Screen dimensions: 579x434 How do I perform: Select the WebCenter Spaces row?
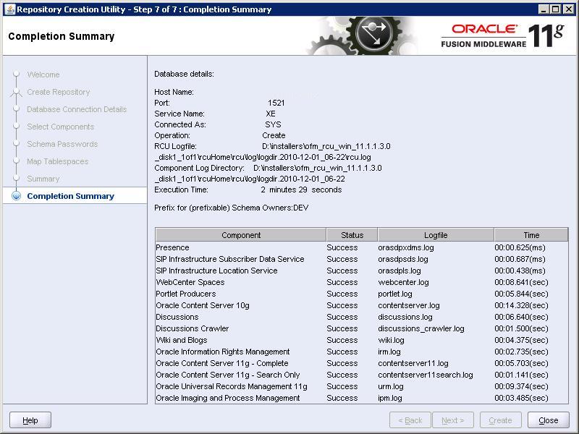(x=361, y=282)
